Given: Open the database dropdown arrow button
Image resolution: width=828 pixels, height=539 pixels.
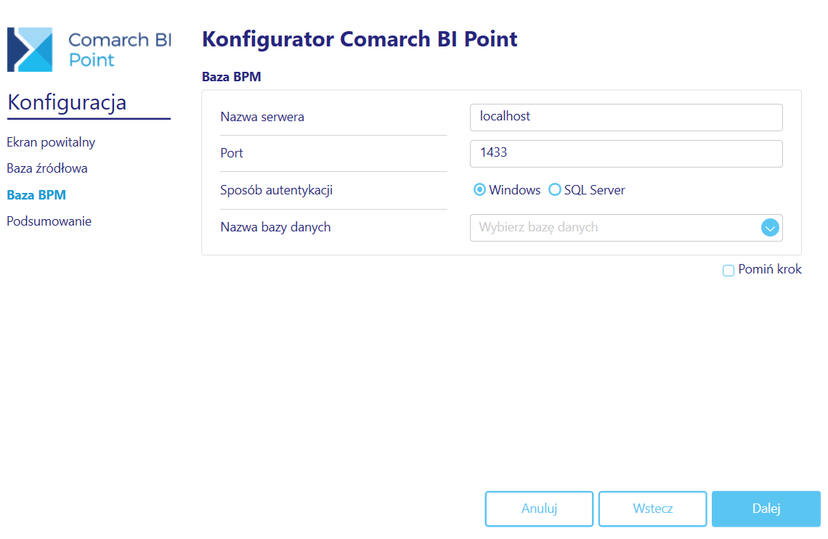Looking at the screenshot, I should pos(770,228).
